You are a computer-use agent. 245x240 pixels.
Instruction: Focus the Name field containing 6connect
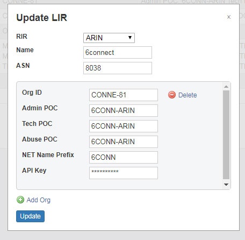pyautogui.click(x=118, y=52)
